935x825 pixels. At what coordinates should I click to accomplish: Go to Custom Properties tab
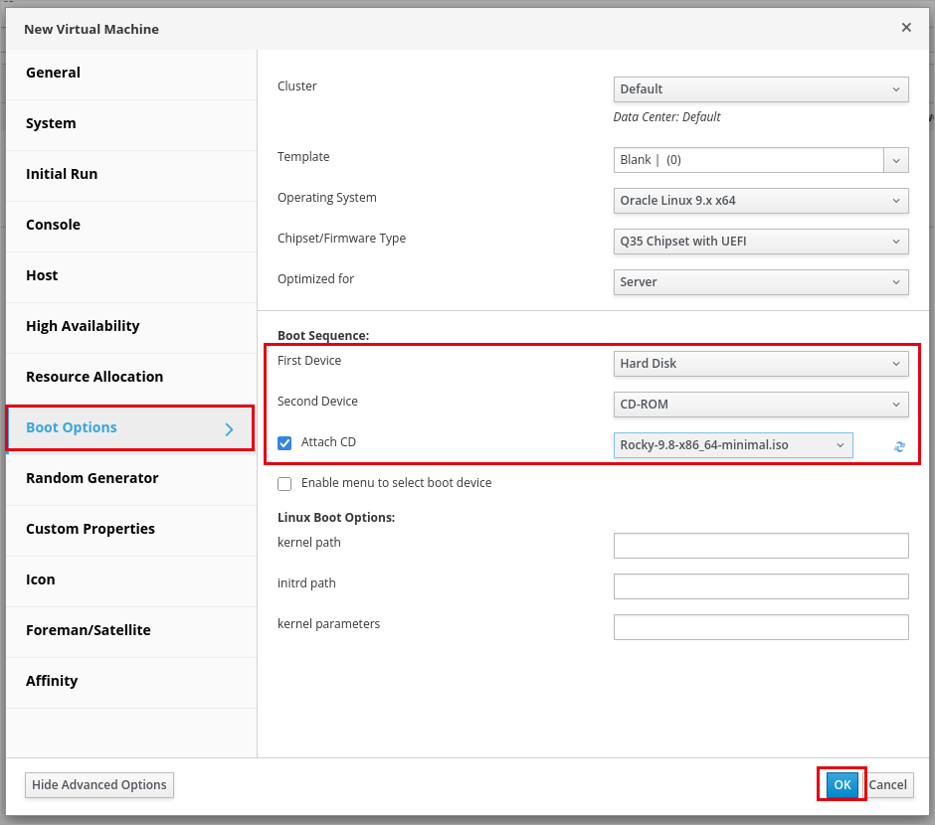[x=131, y=530]
